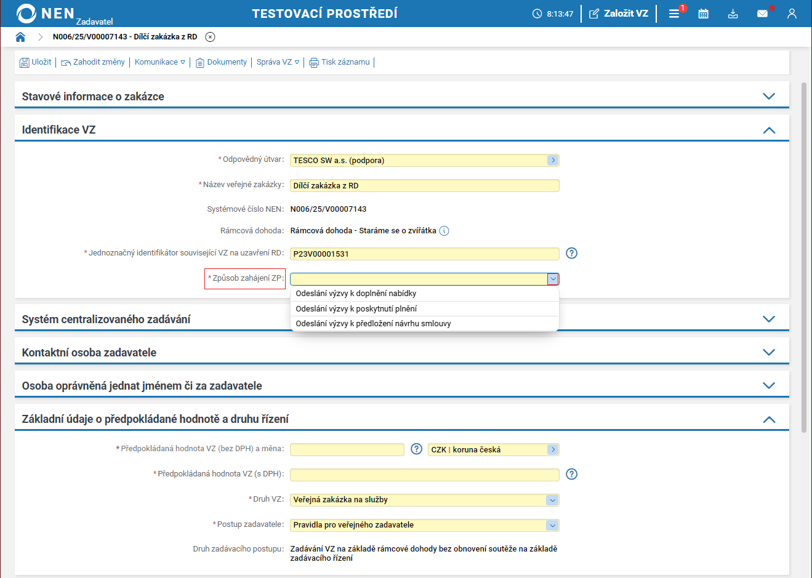The height and width of the screenshot is (578, 812).
Task: Close the N006/25/V00007143 breadcrumb tab
Action: (x=210, y=37)
